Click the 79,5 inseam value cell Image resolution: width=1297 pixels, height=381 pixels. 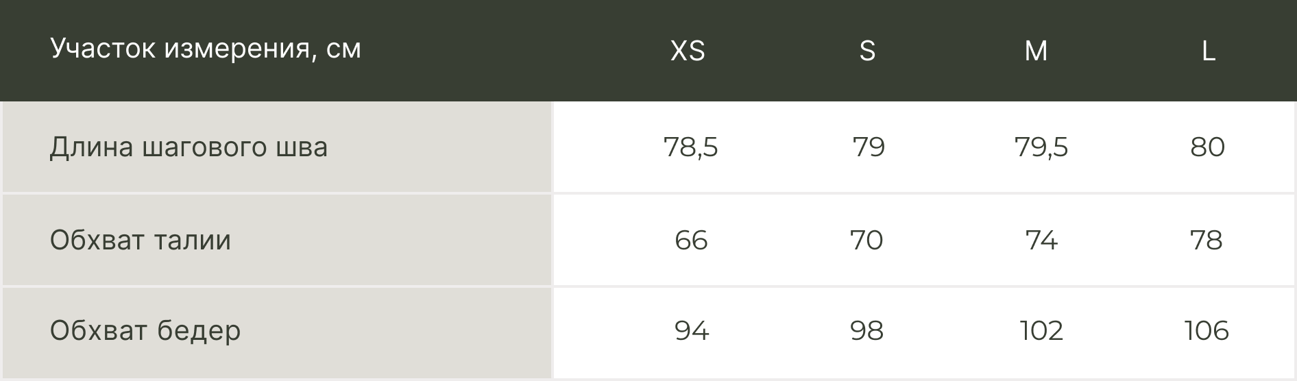click(1041, 147)
